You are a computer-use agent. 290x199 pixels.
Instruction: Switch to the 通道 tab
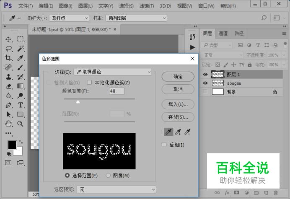point(223,34)
